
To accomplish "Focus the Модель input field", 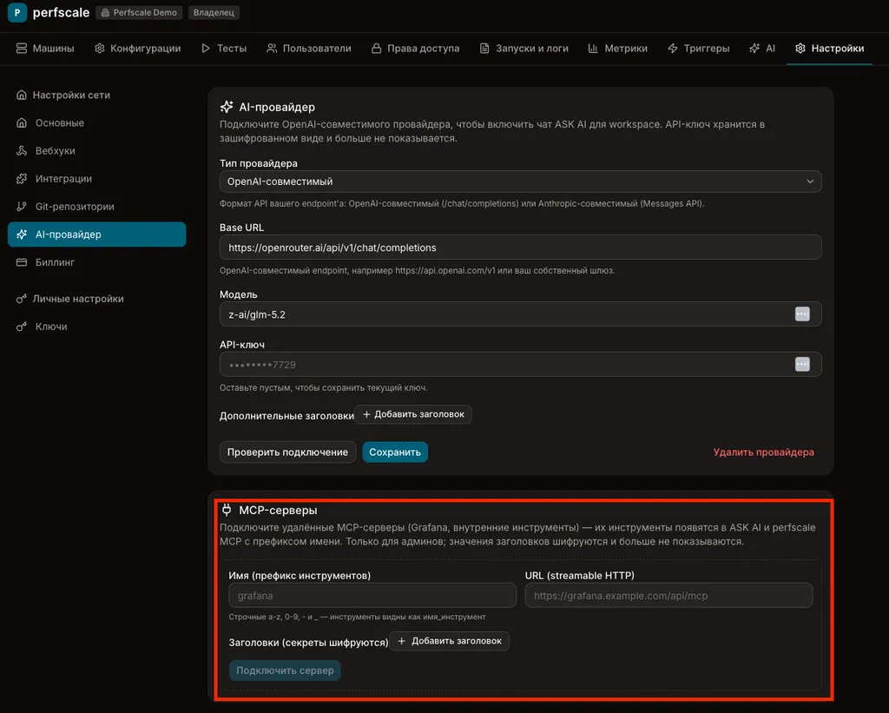I will pyautogui.click(x=521, y=314).
